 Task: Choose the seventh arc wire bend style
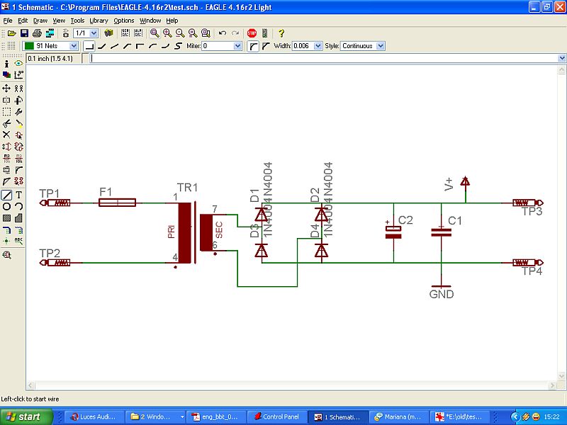(165, 46)
